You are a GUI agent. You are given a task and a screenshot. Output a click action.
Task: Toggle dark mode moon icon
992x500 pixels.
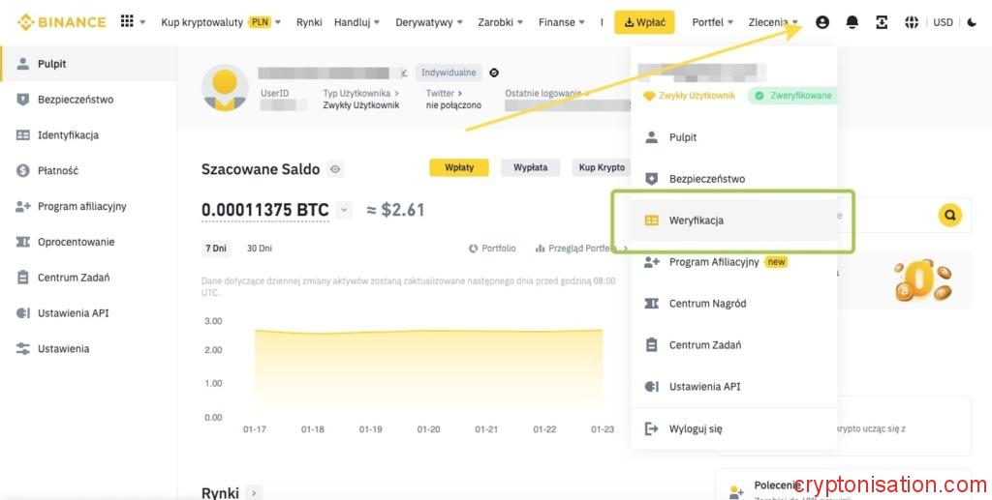[973, 22]
